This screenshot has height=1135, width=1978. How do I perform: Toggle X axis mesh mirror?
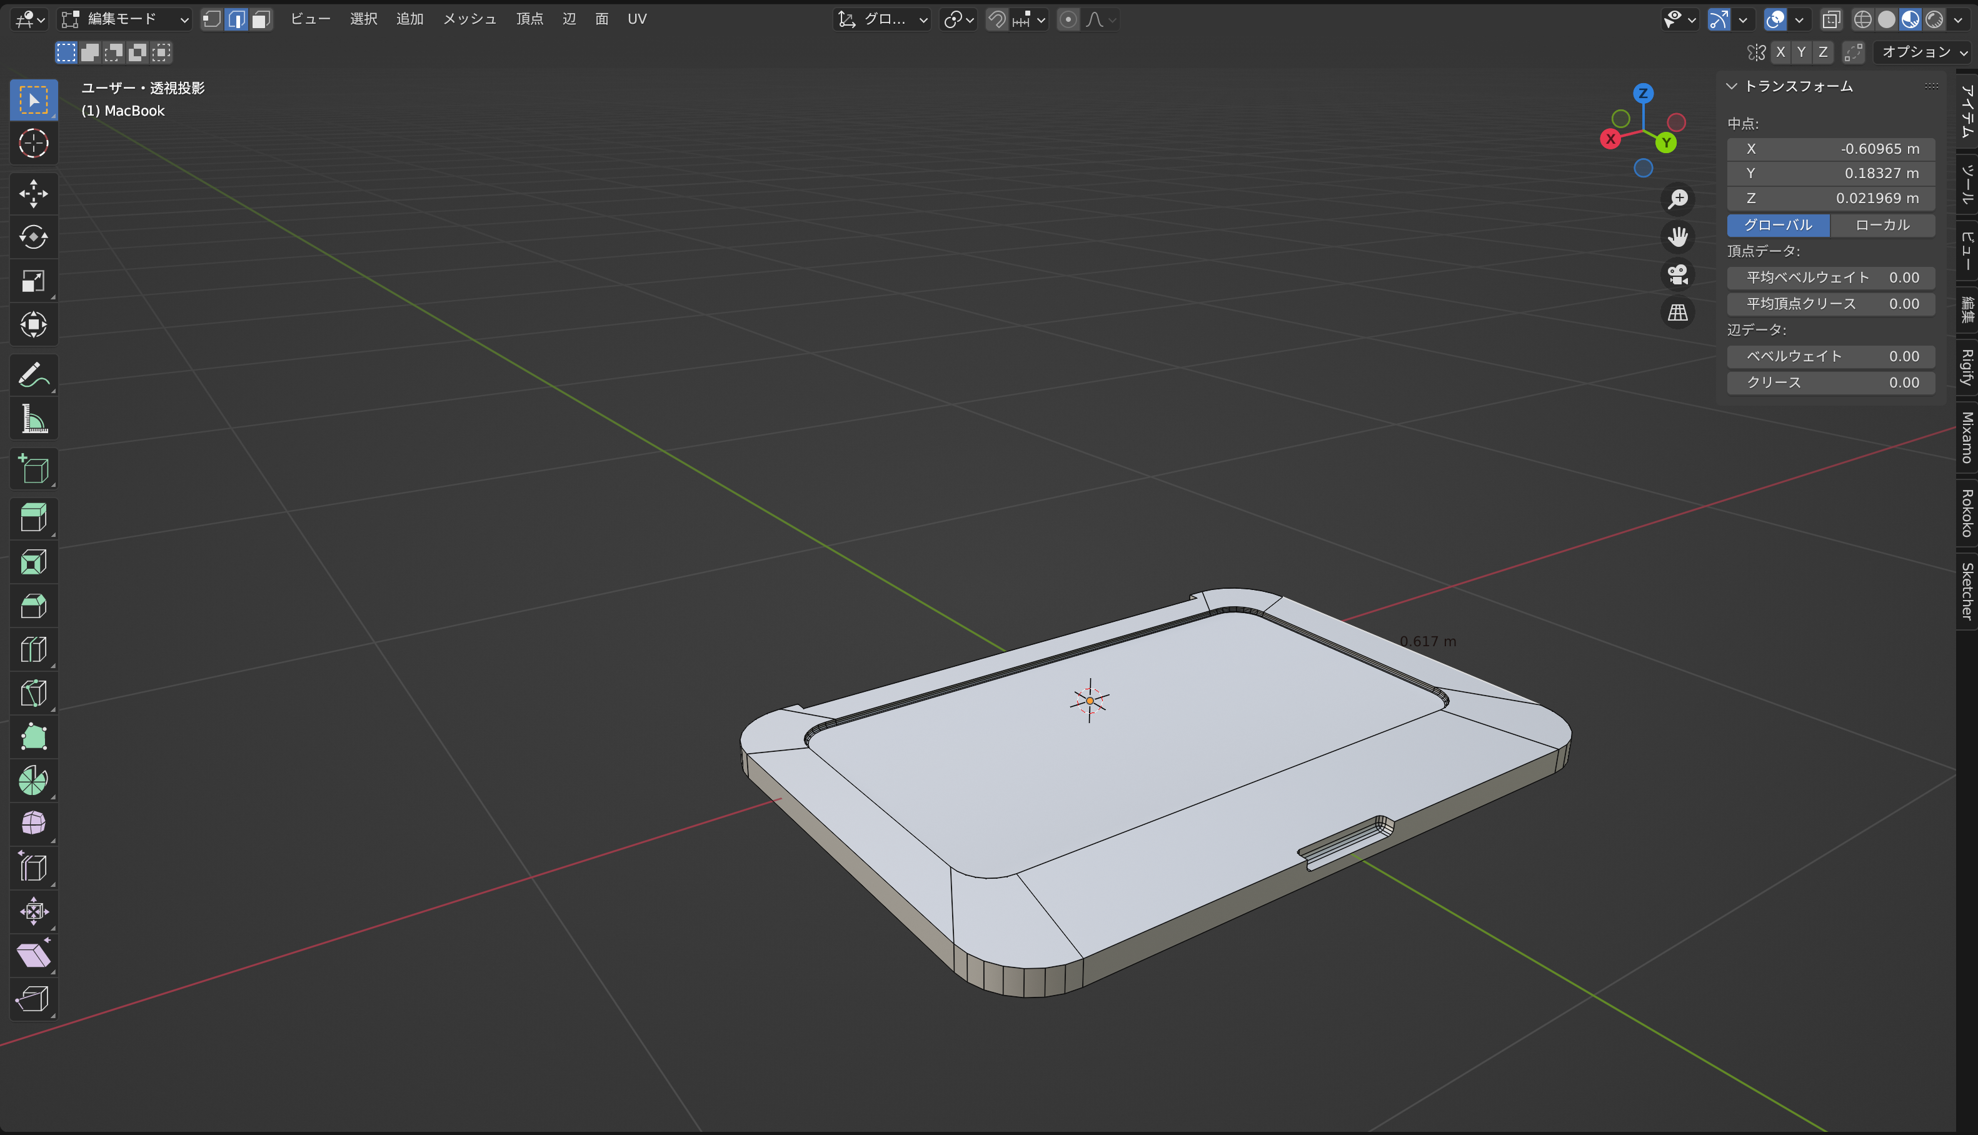tap(1780, 52)
